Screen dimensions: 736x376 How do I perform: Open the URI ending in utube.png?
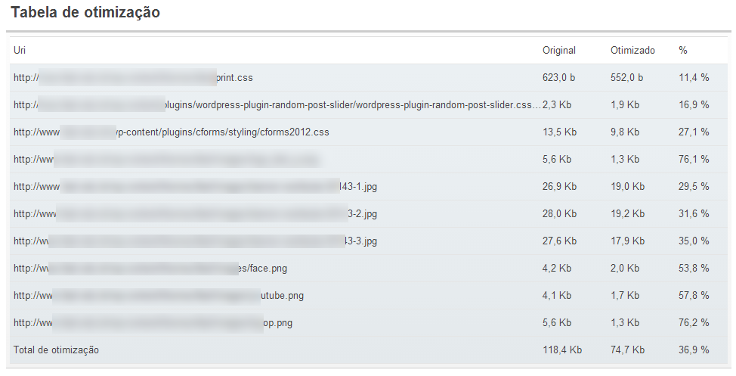coord(159,296)
